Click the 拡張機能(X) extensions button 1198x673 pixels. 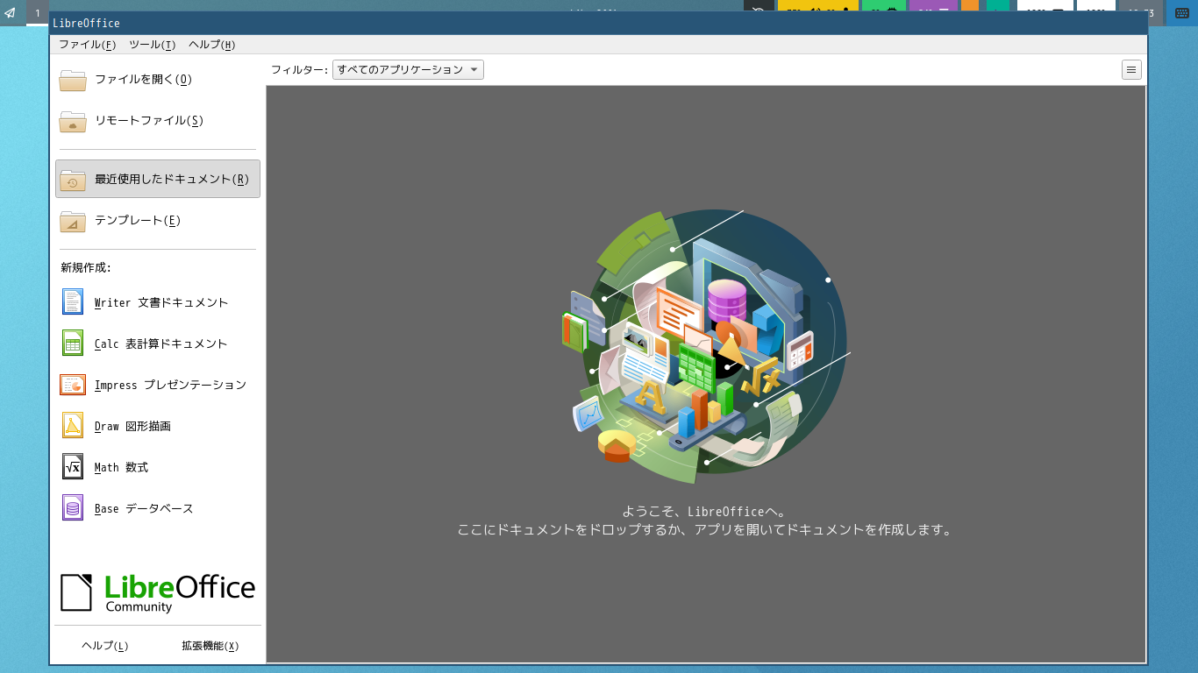(x=210, y=646)
